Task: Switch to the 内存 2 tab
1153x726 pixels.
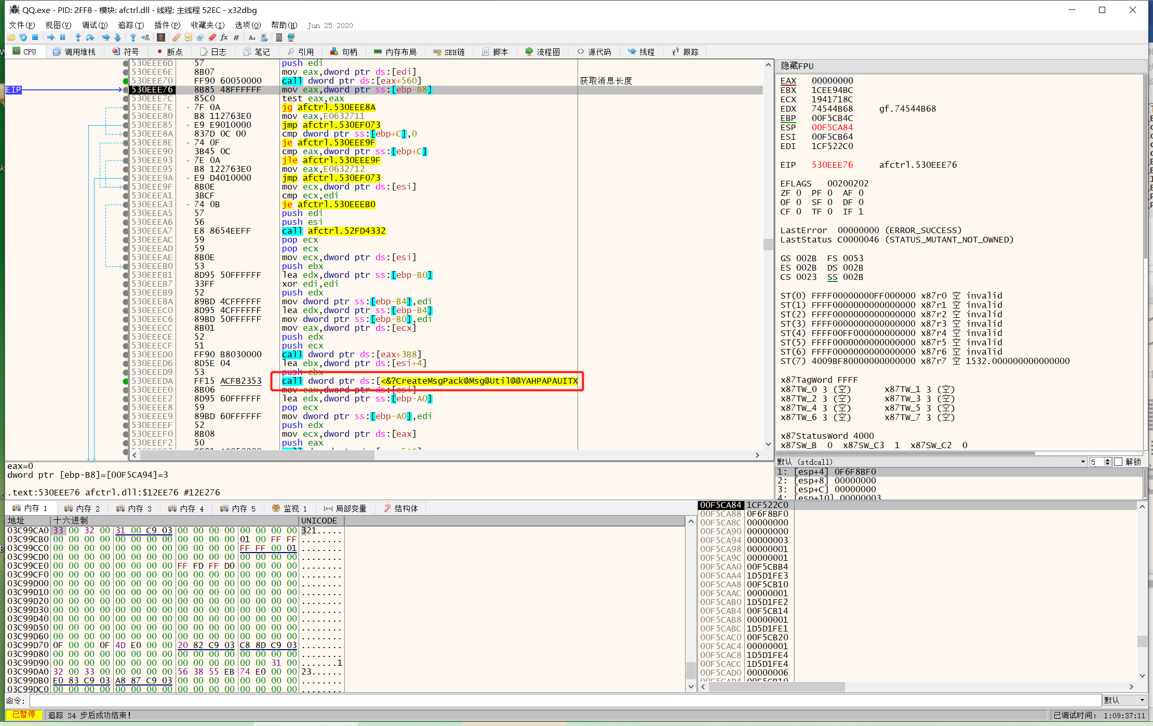Action: tap(82, 508)
